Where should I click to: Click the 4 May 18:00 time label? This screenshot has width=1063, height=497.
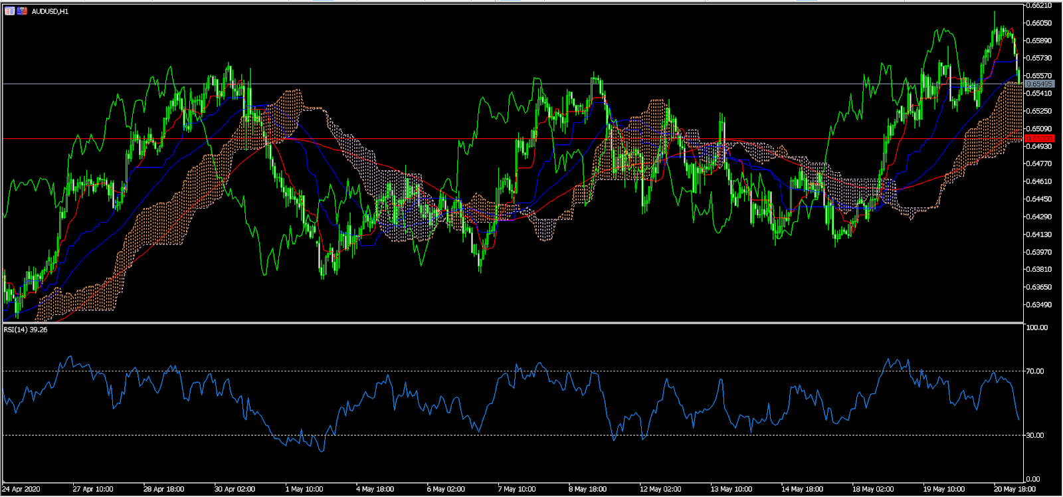point(375,489)
